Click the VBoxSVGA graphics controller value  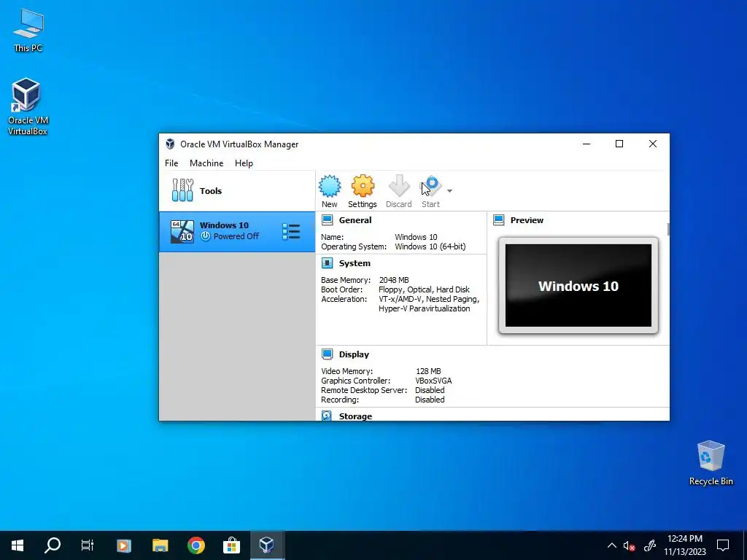(433, 381)
